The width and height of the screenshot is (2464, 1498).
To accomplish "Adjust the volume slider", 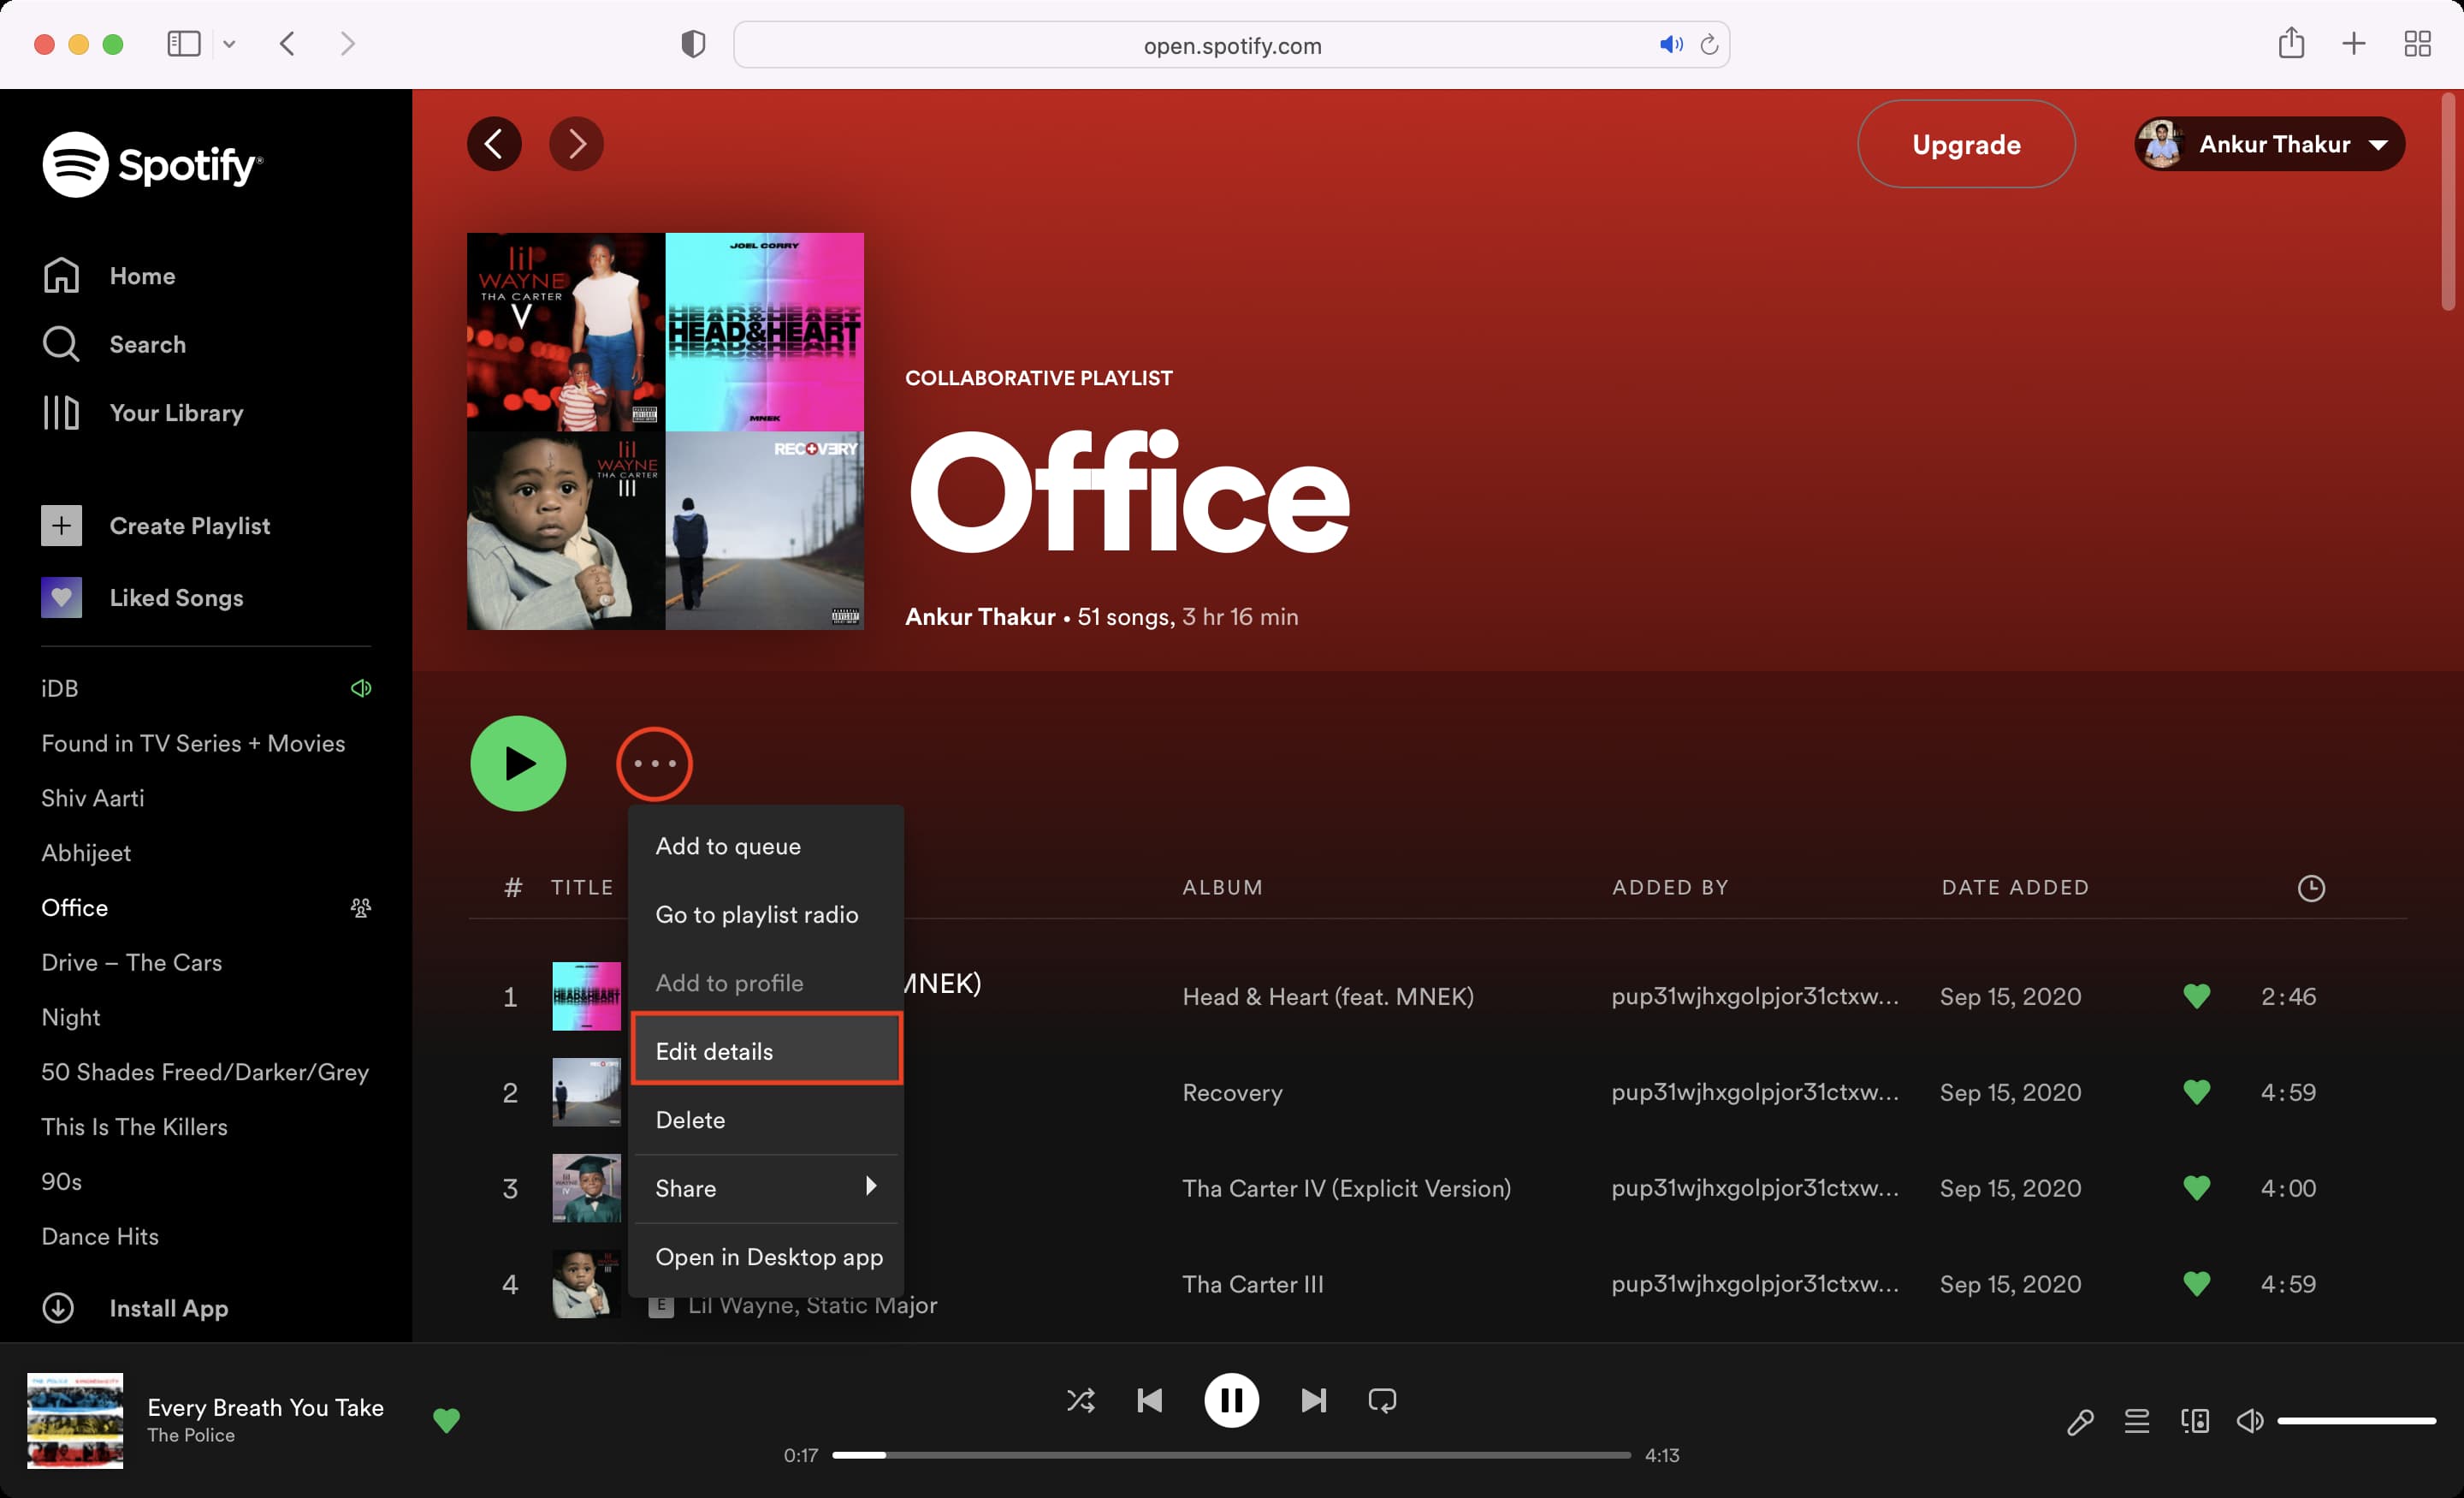I will point(2356,1421).
